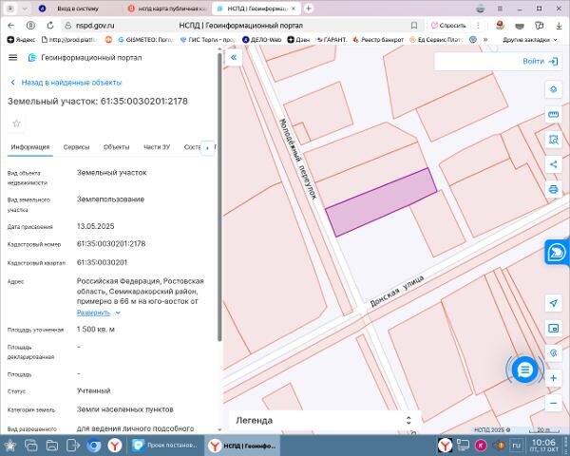Close the НСПД Геоинформационный портал tab
Image resolution: width=570 pixels, height=456 pixels.
[x=294, y=9]
